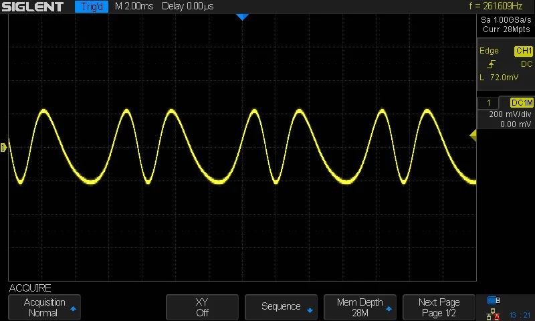Click the Sequence down arrow
This screenshot has width=535, height=321.
310,310
